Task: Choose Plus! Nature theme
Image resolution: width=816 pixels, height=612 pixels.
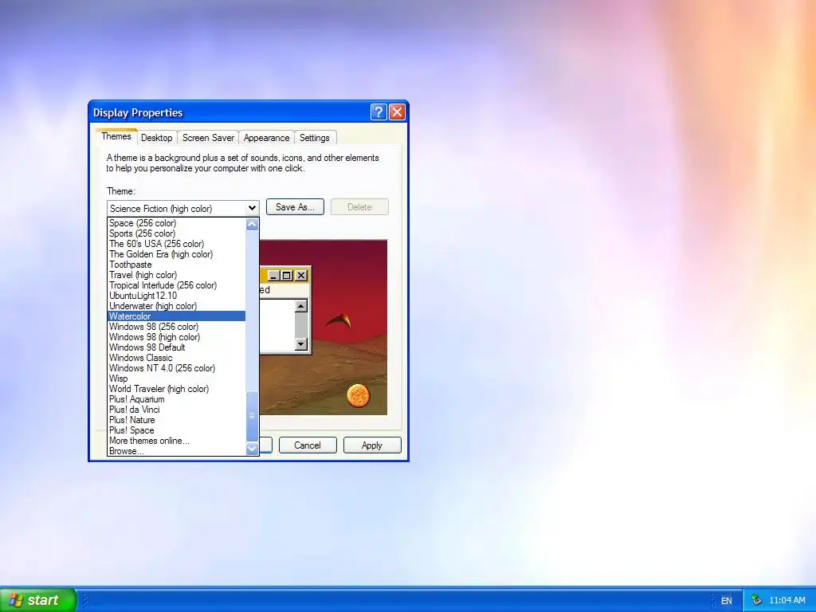Action: point(176,420)
